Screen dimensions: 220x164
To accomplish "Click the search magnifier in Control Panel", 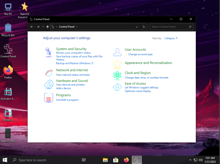I will point(190,27).
